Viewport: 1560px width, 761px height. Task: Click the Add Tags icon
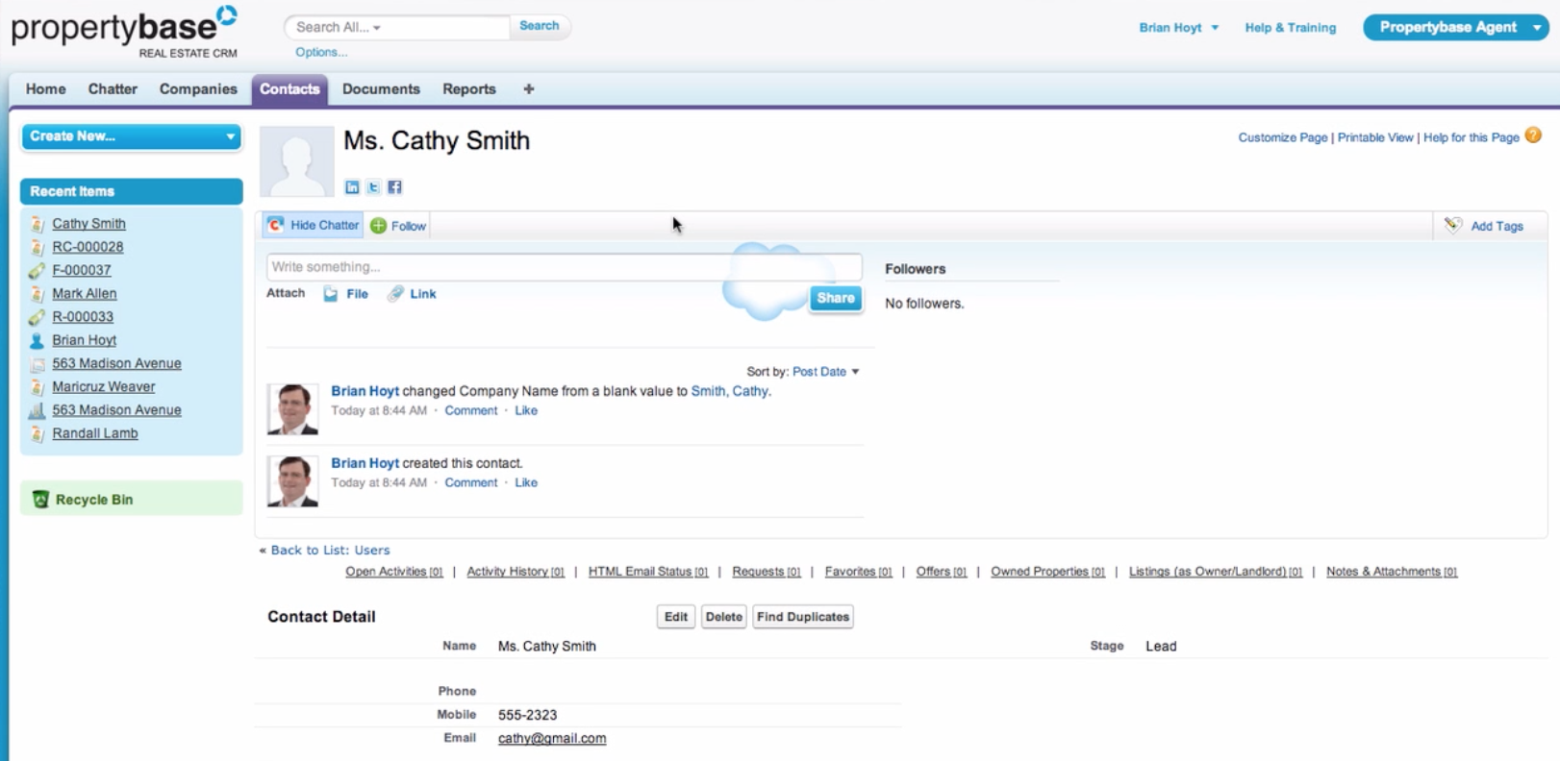point(1453,226)
